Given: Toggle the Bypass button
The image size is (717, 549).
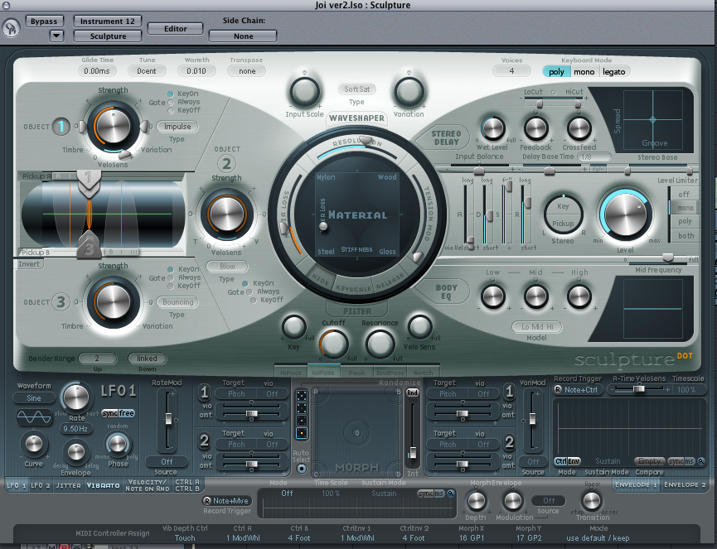Looking at the screenshot, I should tap(44, 21).
